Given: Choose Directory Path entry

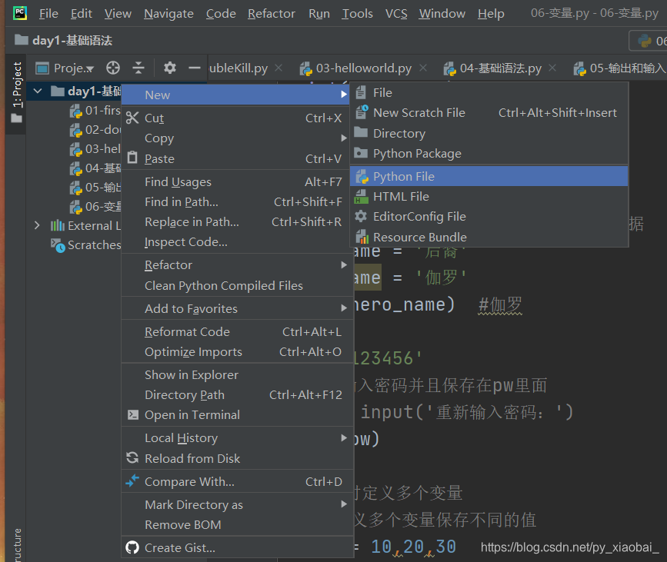Looking at the screenshot, I should (x=238, y=395).
